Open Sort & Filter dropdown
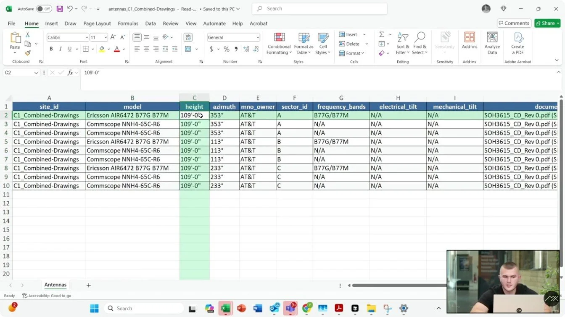This screenshot has width=565, height=317. tap(403, 43)
